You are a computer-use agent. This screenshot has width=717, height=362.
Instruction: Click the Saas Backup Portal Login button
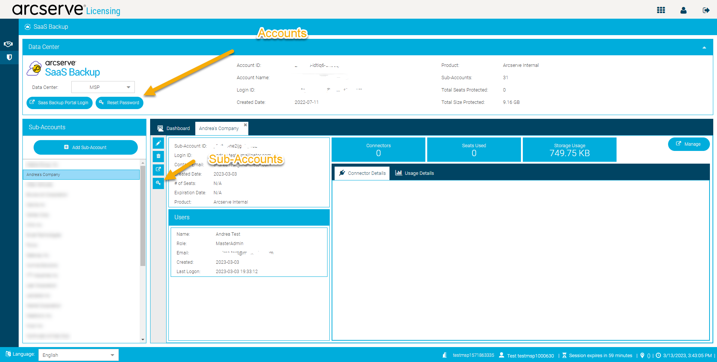point(59,103)
